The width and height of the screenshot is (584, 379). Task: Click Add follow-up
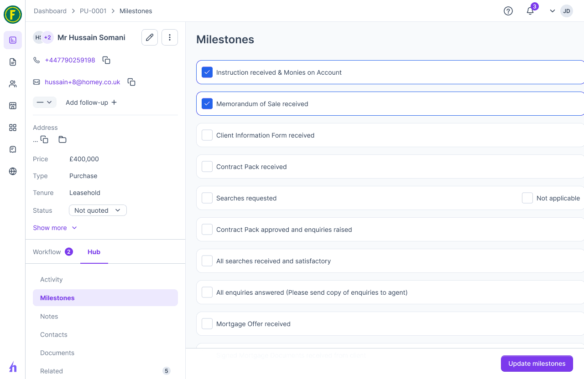(x=91, y=102)
